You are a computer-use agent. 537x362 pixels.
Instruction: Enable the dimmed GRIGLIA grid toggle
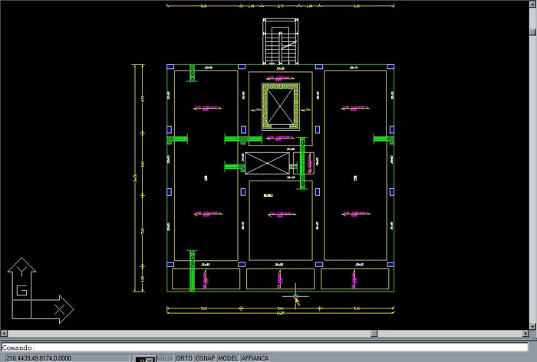(x=166, y=357)
